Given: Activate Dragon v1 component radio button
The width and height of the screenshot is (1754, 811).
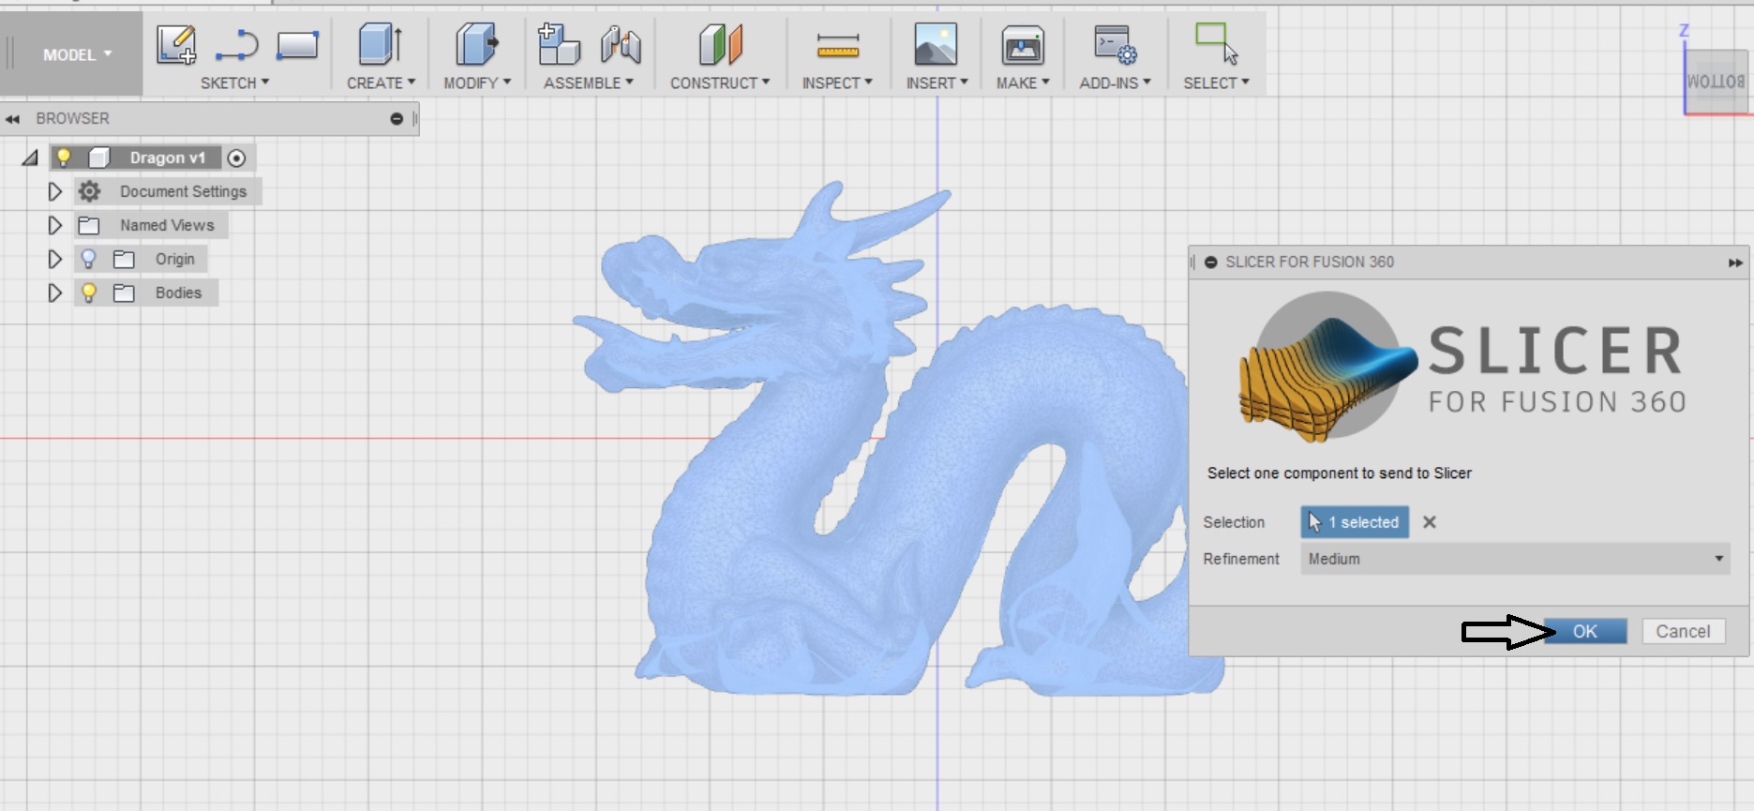Looking at the screenshot, I should (x=237, y=158).
